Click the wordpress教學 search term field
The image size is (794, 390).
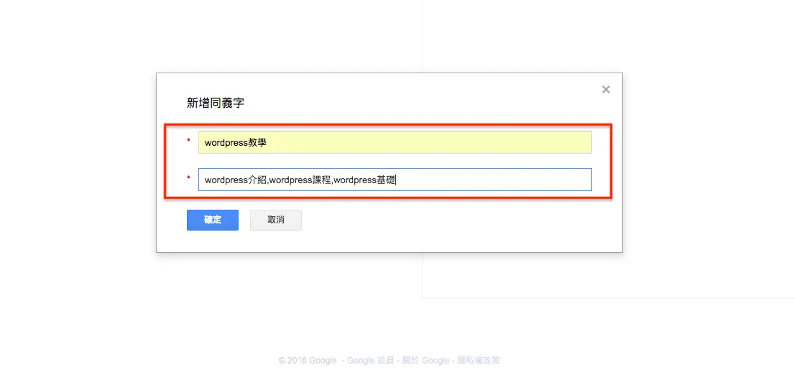click(x=395, y=142)
